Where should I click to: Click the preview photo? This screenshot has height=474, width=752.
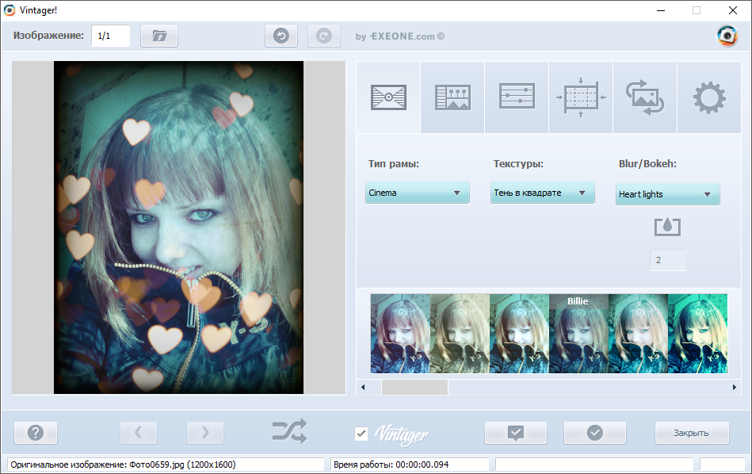(x=178, y=227)
